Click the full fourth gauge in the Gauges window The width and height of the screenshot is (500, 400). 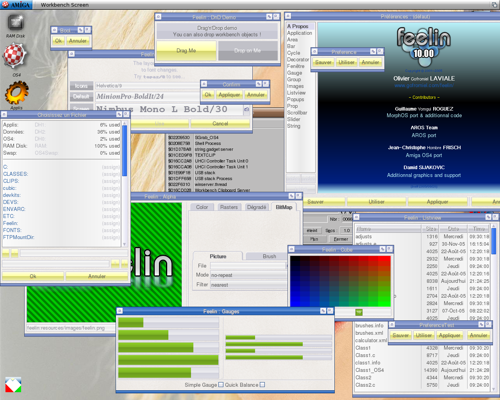tap(168, 360)
